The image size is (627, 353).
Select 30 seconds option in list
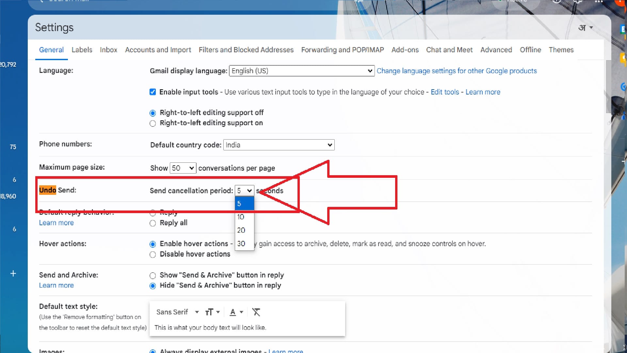point(245,244)
